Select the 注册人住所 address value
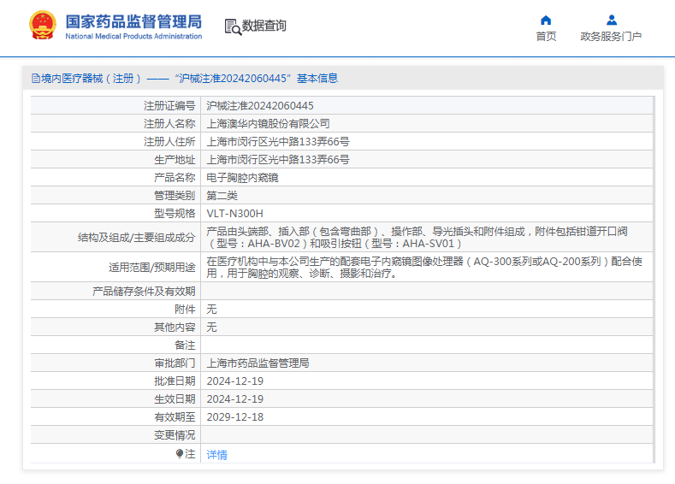Viewport: 675px width, 484px height. (x=278, y=142)
